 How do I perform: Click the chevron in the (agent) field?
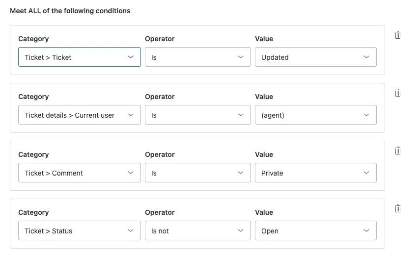click(366, 115)
